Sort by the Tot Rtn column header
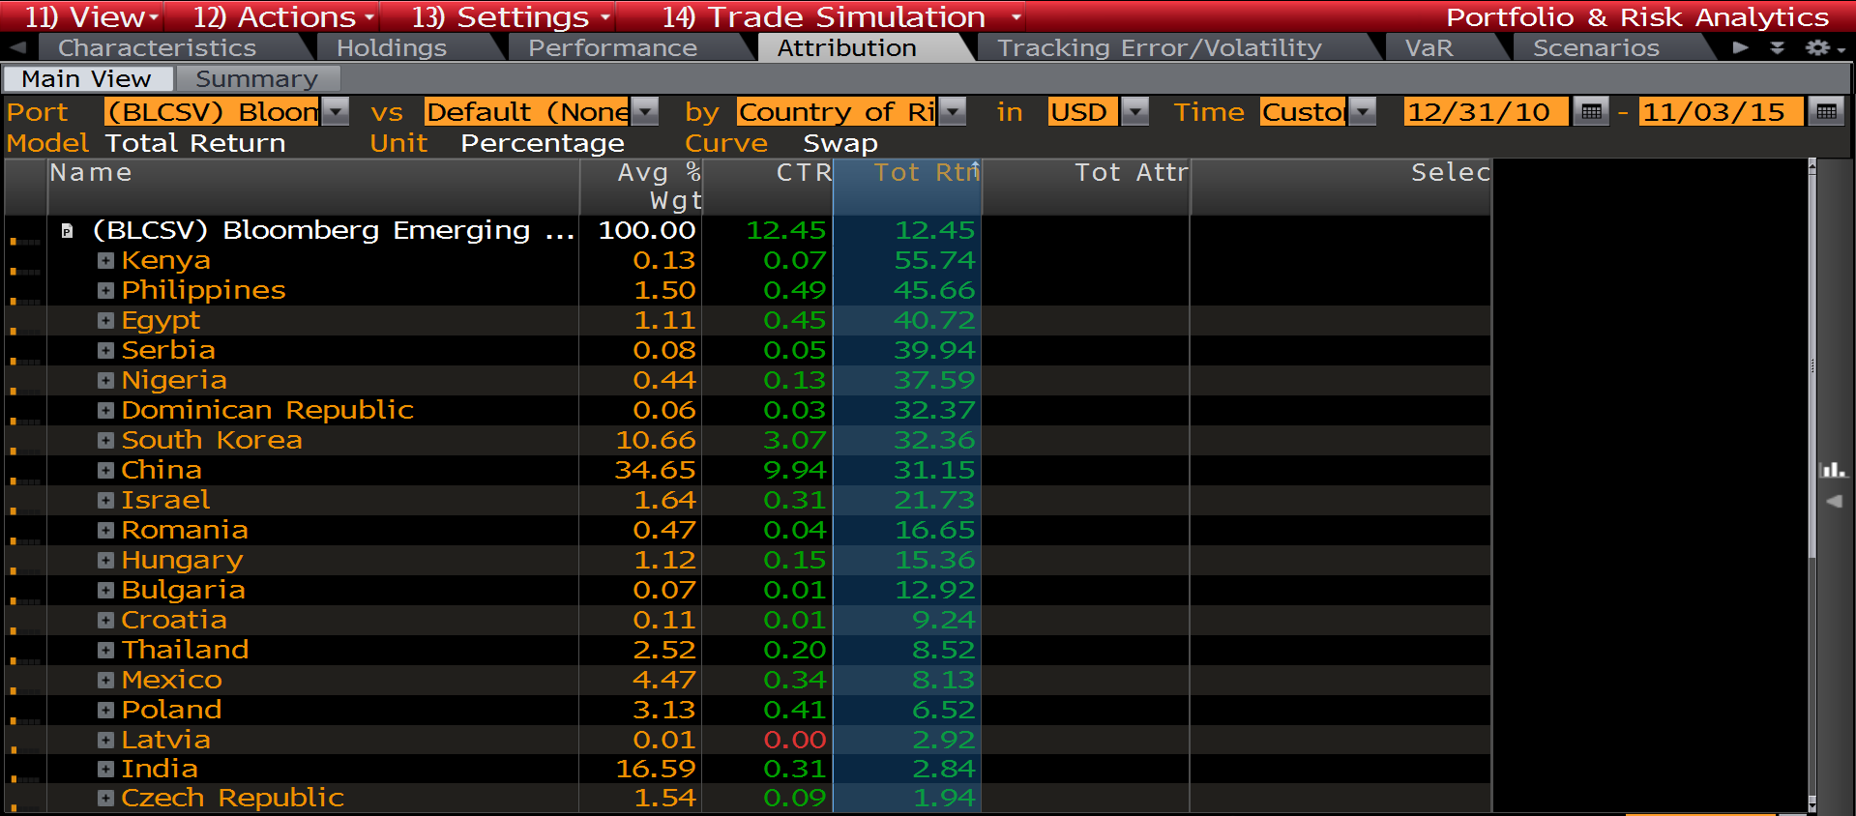This screenshot has height=816, width=1856. point(907,187)
